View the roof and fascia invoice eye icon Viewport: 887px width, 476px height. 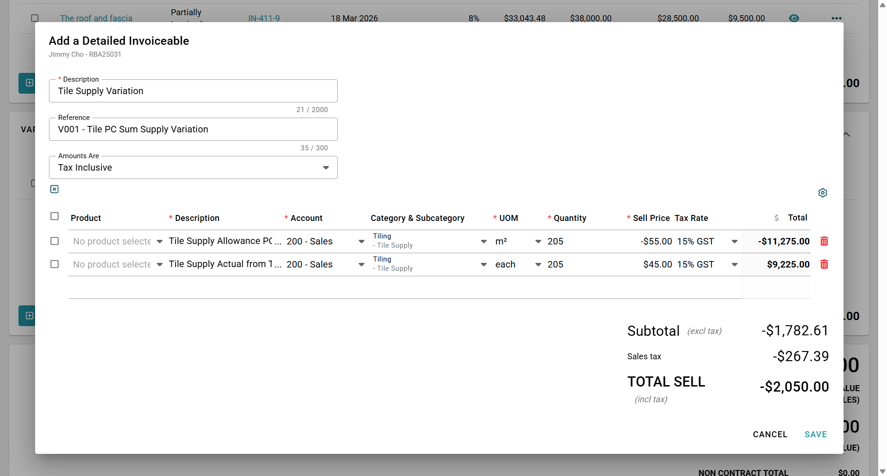794,18
